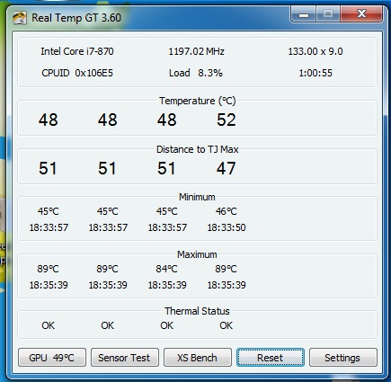Click the CPUID 0x106E5 text

tap(77, 73)
